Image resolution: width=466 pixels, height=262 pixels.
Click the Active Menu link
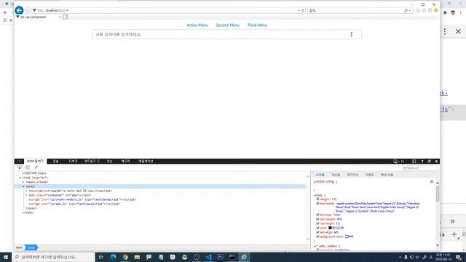[197, 25]
